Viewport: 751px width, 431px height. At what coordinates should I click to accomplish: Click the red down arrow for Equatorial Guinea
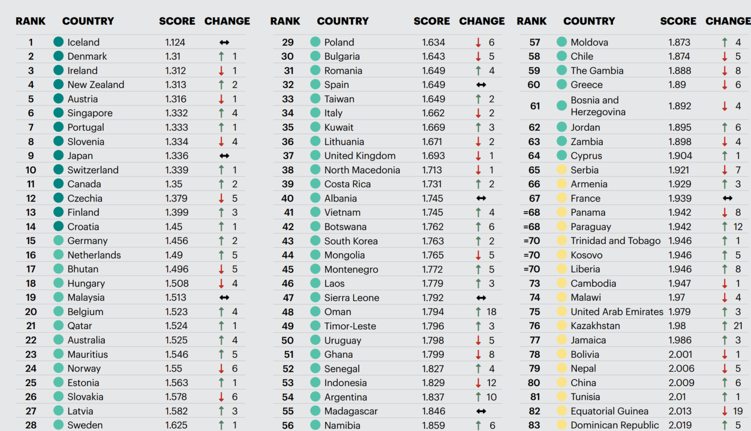point(725,411)
